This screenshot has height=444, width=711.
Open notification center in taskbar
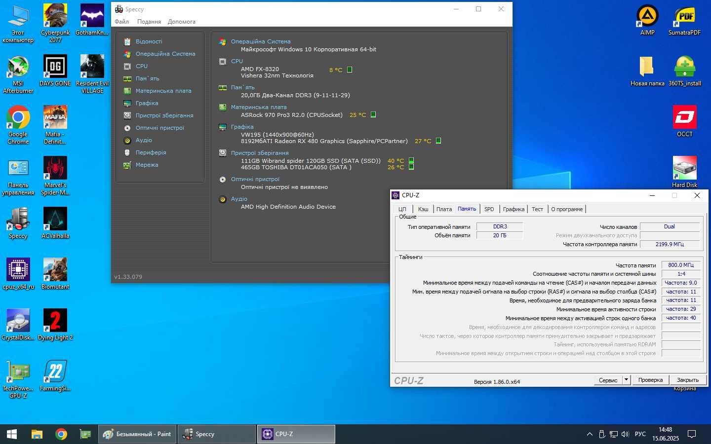click(x=692, y=434)
